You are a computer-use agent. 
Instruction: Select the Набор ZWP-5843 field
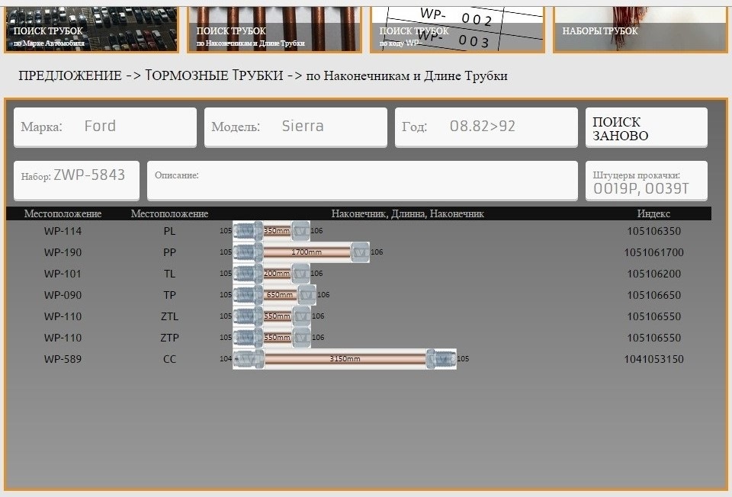point(76,181)
